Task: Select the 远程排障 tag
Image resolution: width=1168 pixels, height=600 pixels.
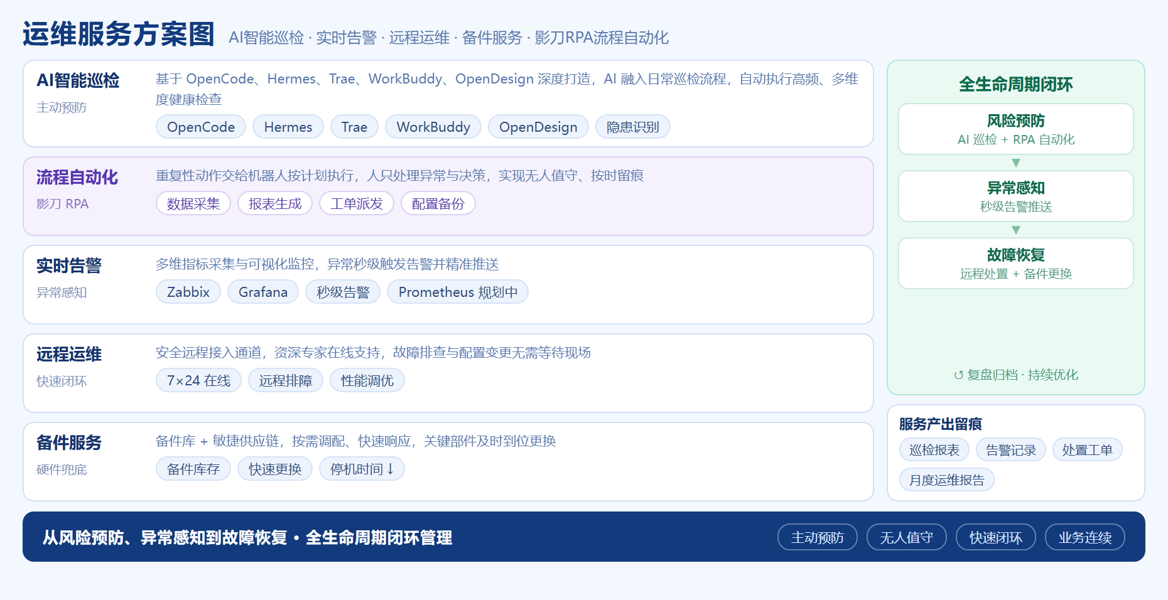Action: (286, 380)
